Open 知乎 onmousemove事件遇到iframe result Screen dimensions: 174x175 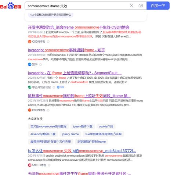coord(66,50)
